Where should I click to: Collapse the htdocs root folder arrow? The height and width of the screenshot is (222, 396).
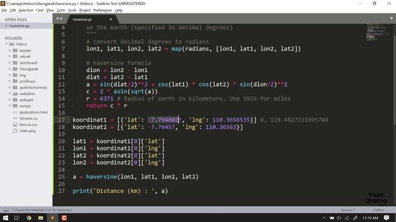click(x=7, y=44)
